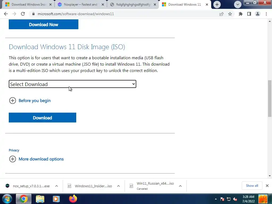Close the Download Windows Insider tab
Viewport: 272px width, 204px height.
click(x=50, y=5)
